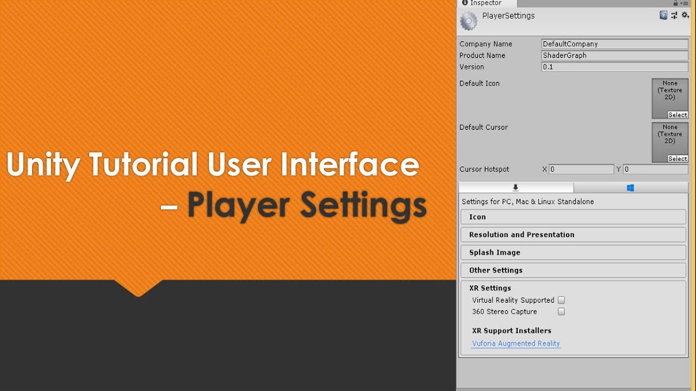Screen dimensions: 696x391
Task: Open the PlayerSettings gear context menu
Action: click(x=685, y=16)
